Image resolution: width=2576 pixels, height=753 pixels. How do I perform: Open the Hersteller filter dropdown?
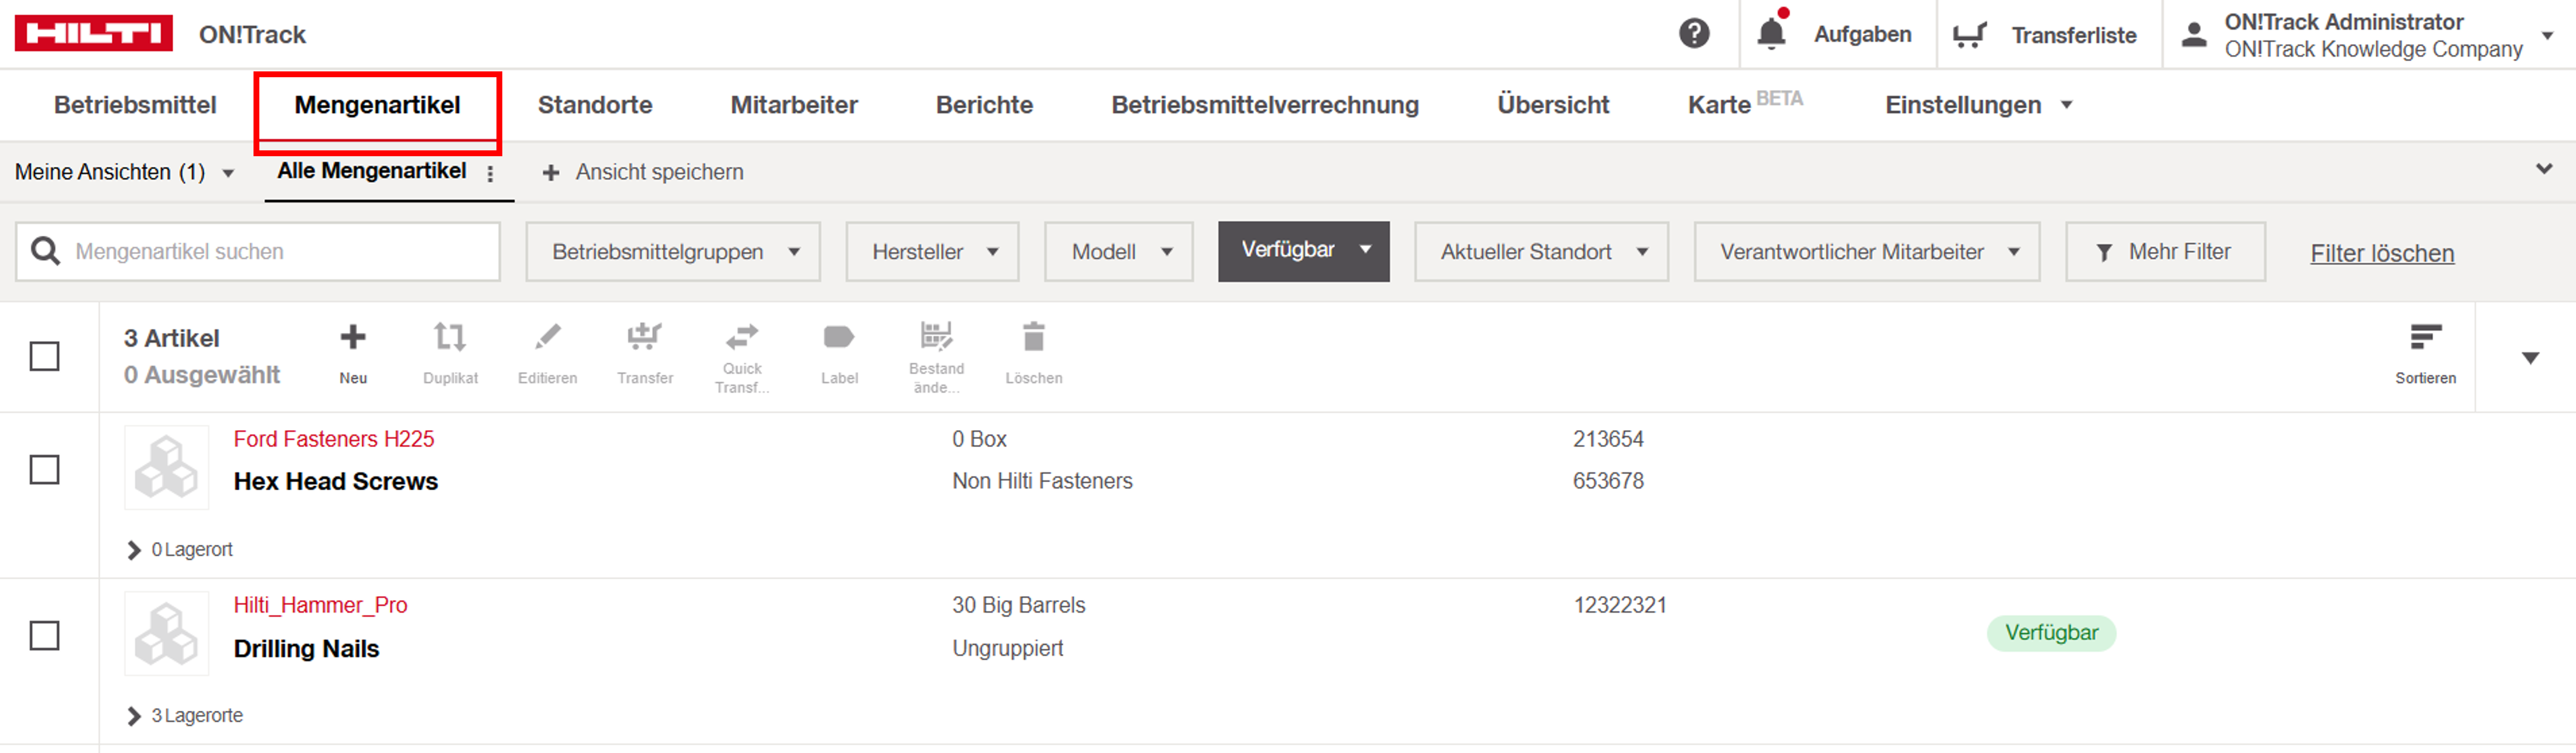click(932, 252)
